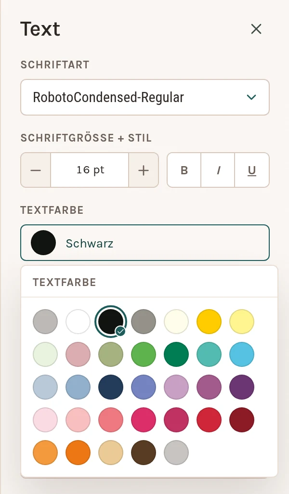Select the checked black color swatch
Image resolution: width=289 pixels, height=494 pixels.
click(111, 321)
